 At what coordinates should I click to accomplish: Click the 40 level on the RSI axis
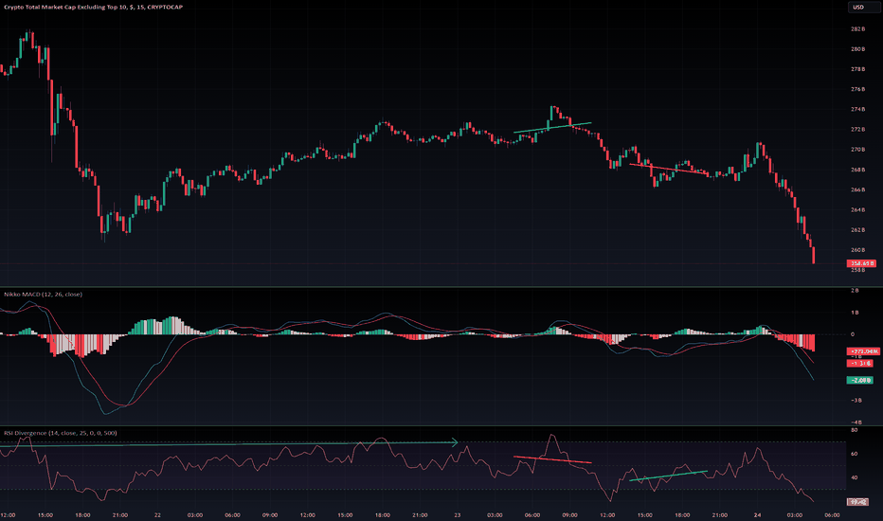pos(854,477)
